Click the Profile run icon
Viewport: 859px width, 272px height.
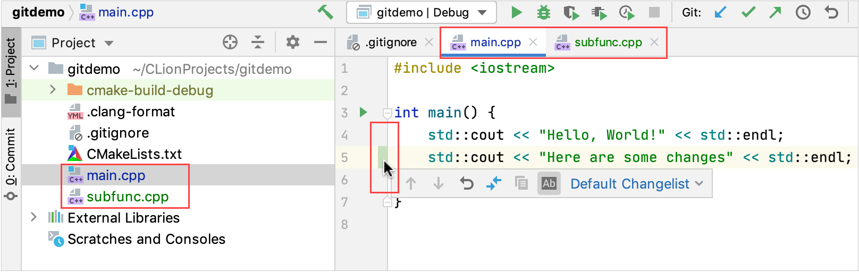tap(599, 12)
